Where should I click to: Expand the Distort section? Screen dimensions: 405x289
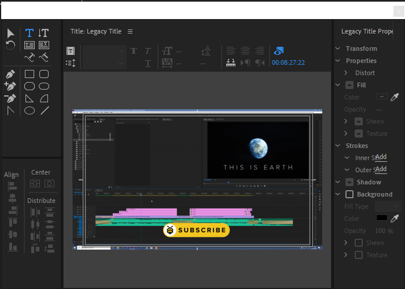(346, 73)
